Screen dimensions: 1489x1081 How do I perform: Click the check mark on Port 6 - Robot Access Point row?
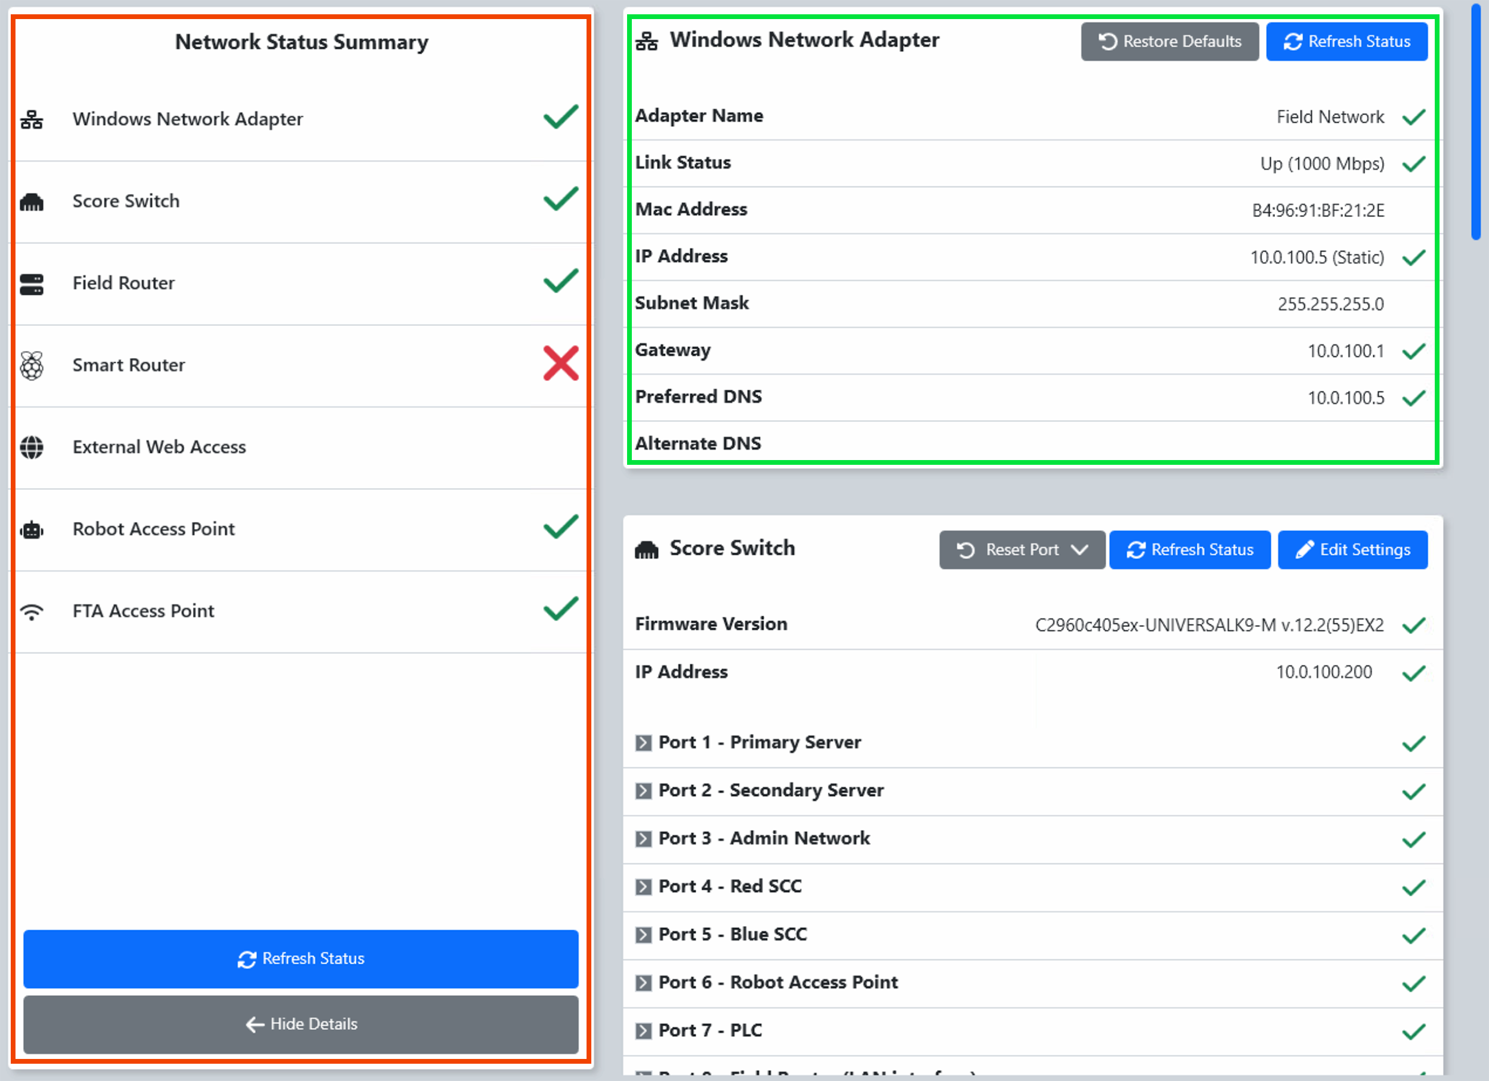tap(1413, 984)
